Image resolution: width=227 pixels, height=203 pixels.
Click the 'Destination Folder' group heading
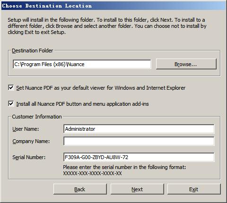[x=33, y=51]
